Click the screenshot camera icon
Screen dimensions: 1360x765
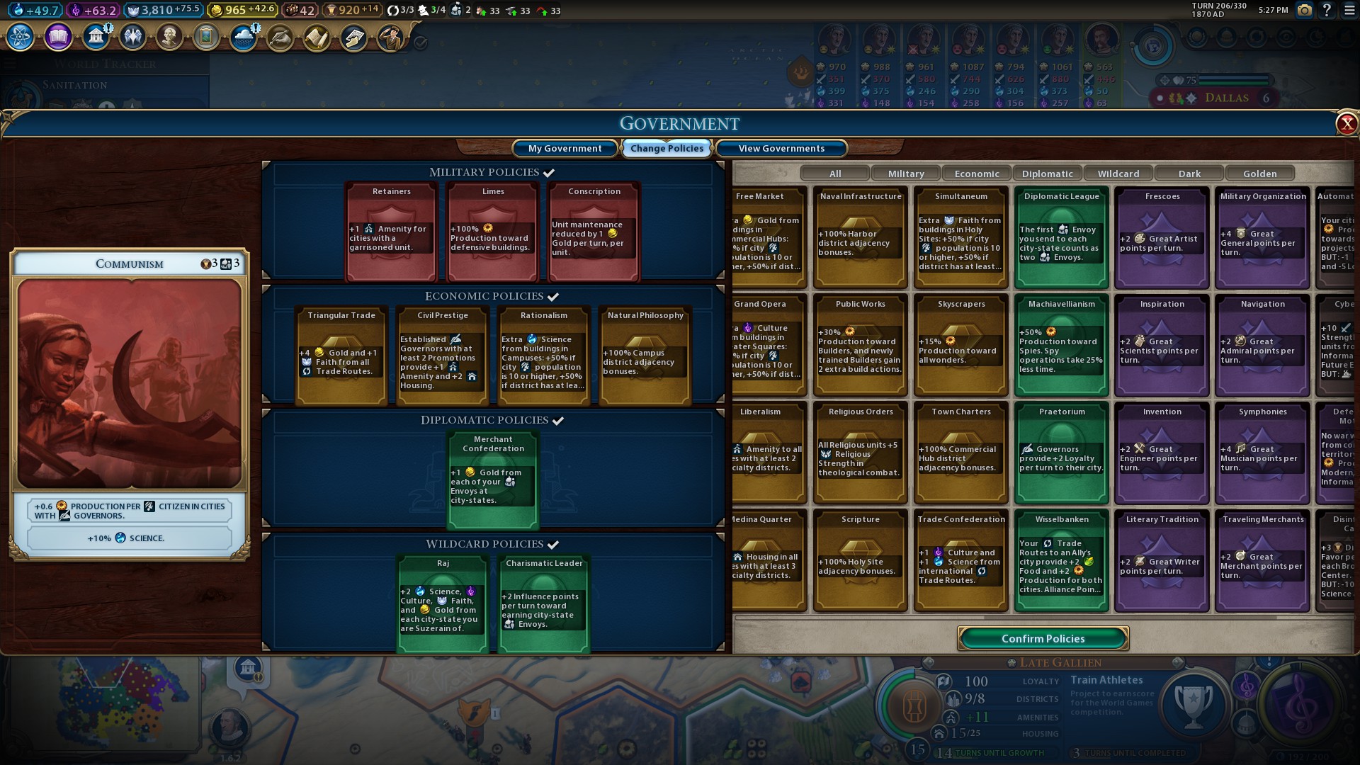(1304, 10)
